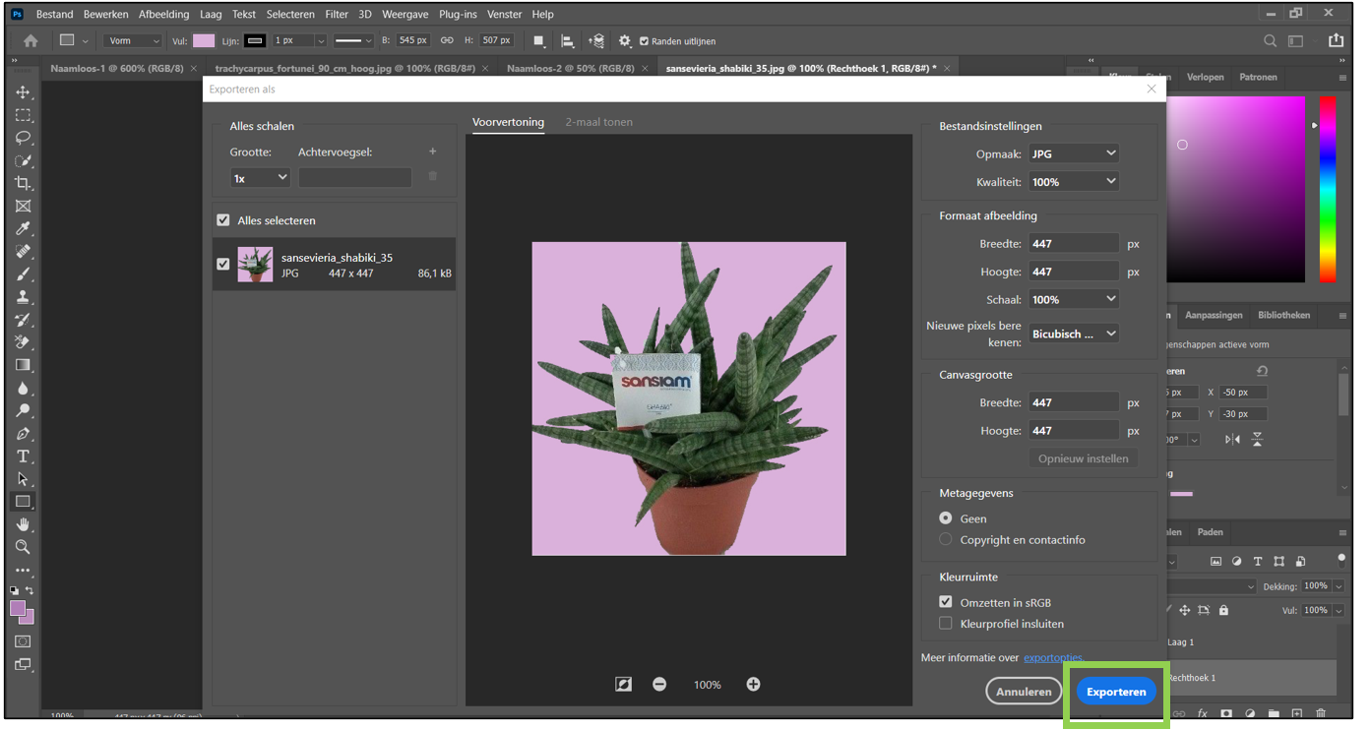Switch to the 2-maal tonen tab

click(x=598, y=122)
